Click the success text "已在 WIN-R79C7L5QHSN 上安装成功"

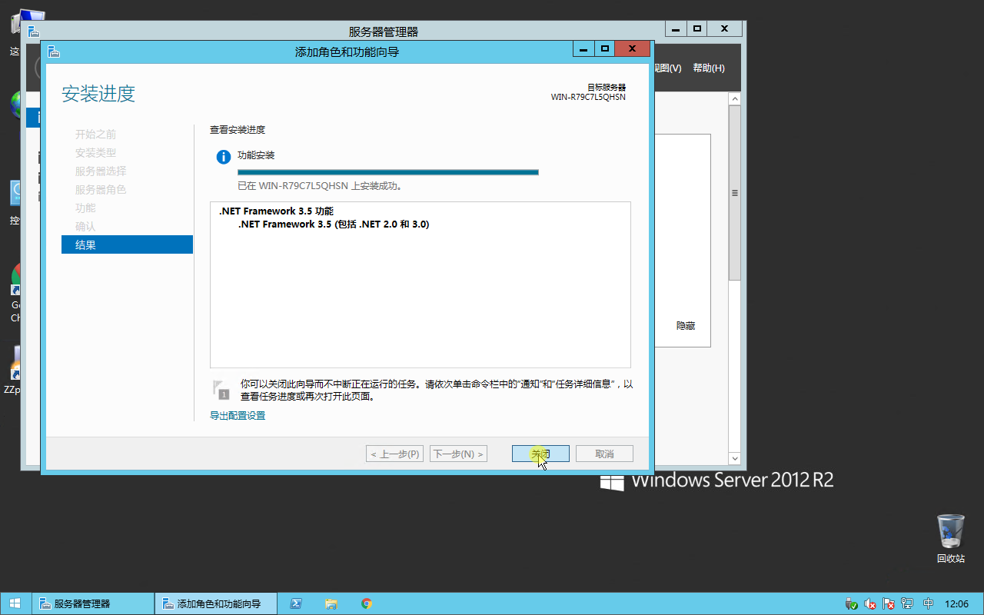(x=320, y=186)
